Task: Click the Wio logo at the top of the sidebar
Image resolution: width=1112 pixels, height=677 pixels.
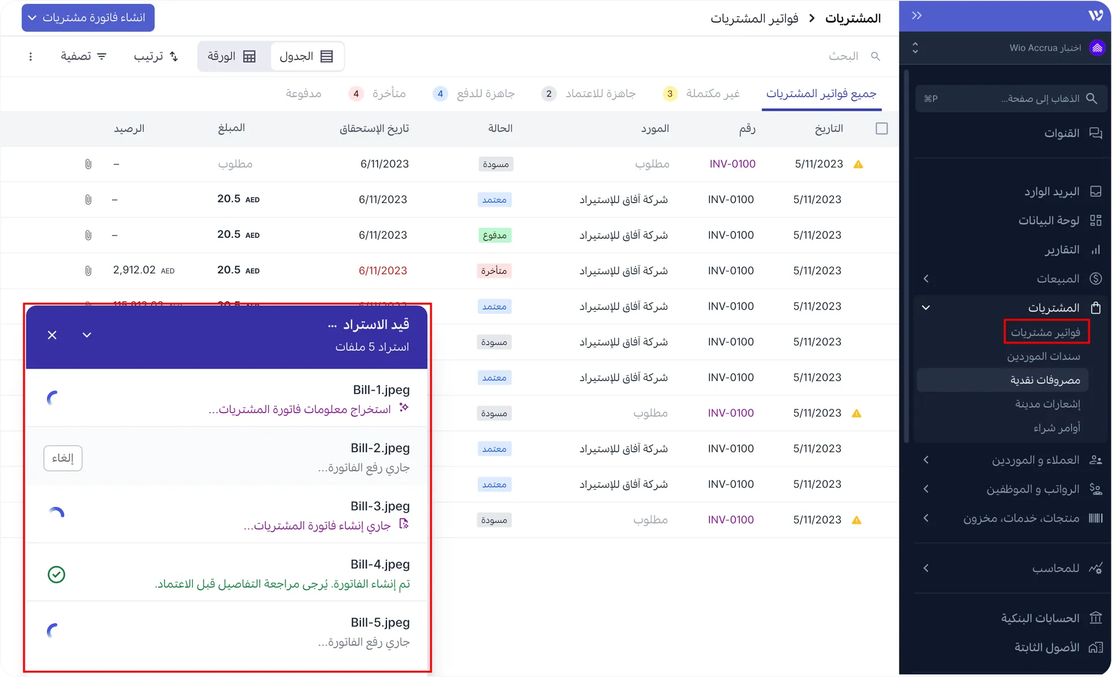Action: [1096, 16]
